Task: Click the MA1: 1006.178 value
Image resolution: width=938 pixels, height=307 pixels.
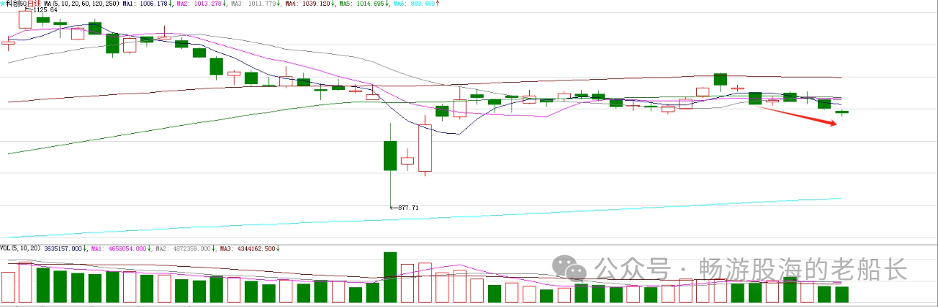Action: coord(147,4)
